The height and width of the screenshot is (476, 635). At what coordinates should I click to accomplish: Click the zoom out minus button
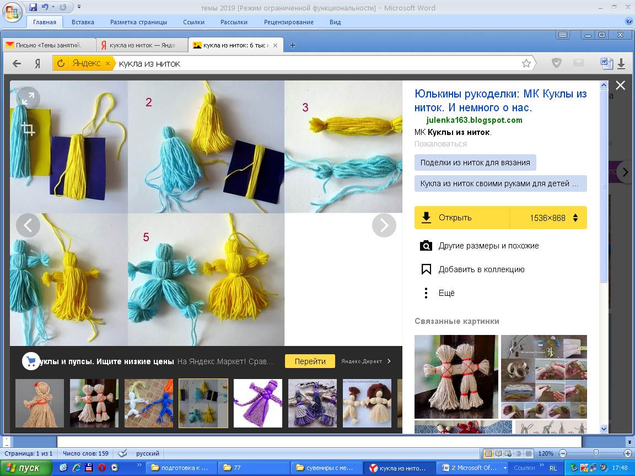click(562, 454)
